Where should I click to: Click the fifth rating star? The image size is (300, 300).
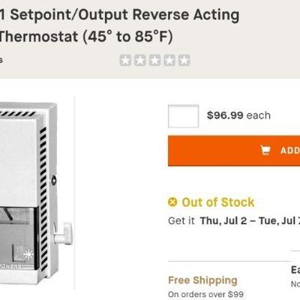click(x=184, y=60)
